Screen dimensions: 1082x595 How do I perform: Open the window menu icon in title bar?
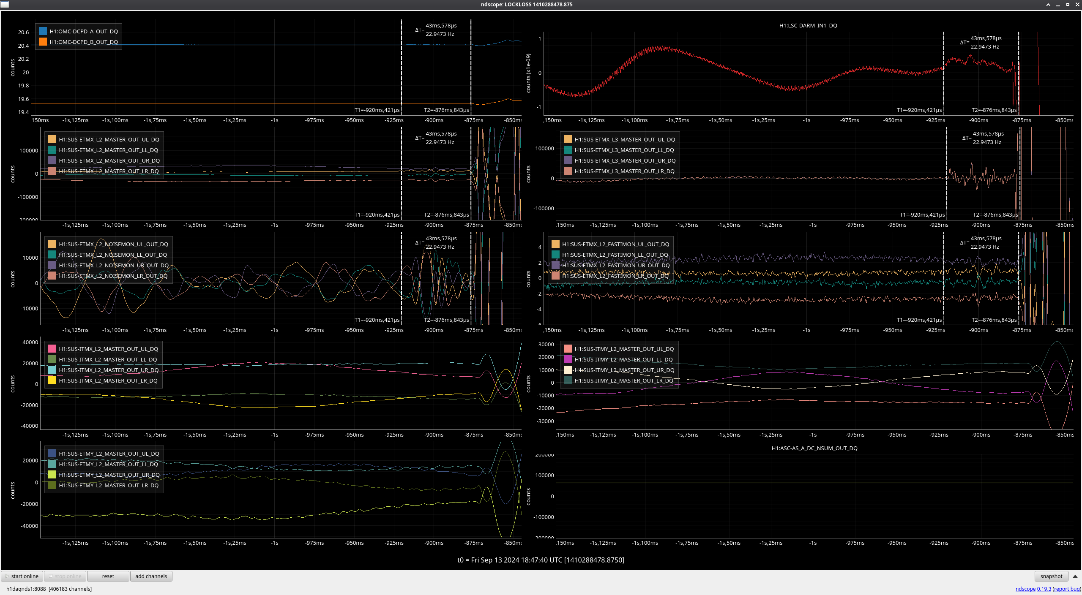click(4, 4)
